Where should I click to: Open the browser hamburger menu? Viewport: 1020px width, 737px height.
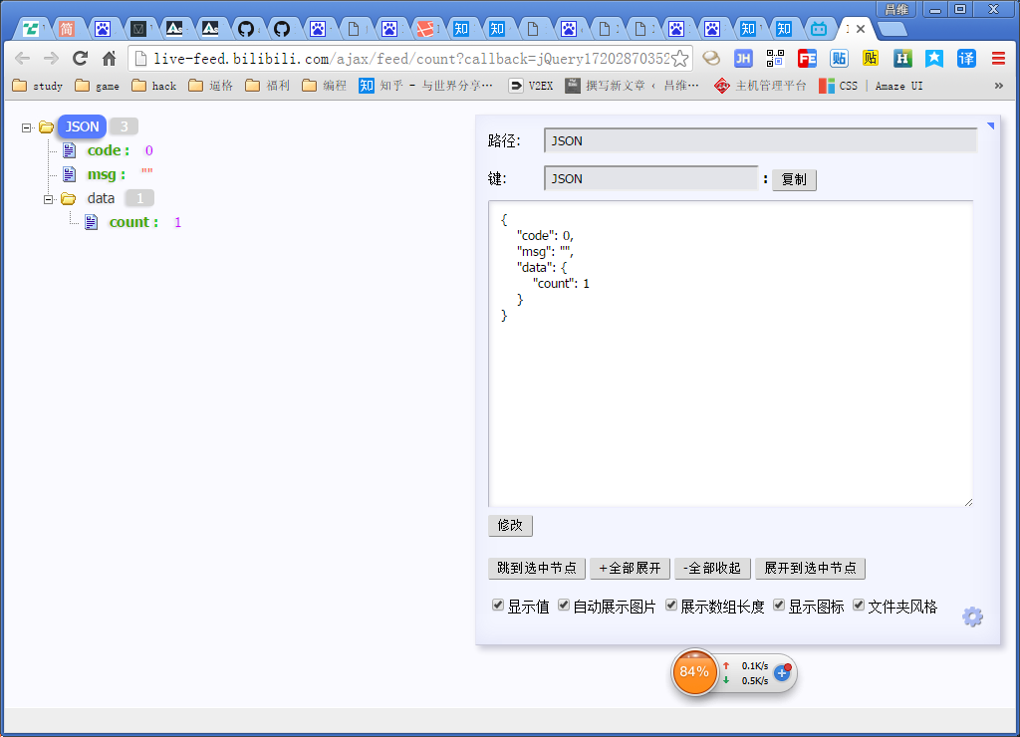(x=996, y=58)
